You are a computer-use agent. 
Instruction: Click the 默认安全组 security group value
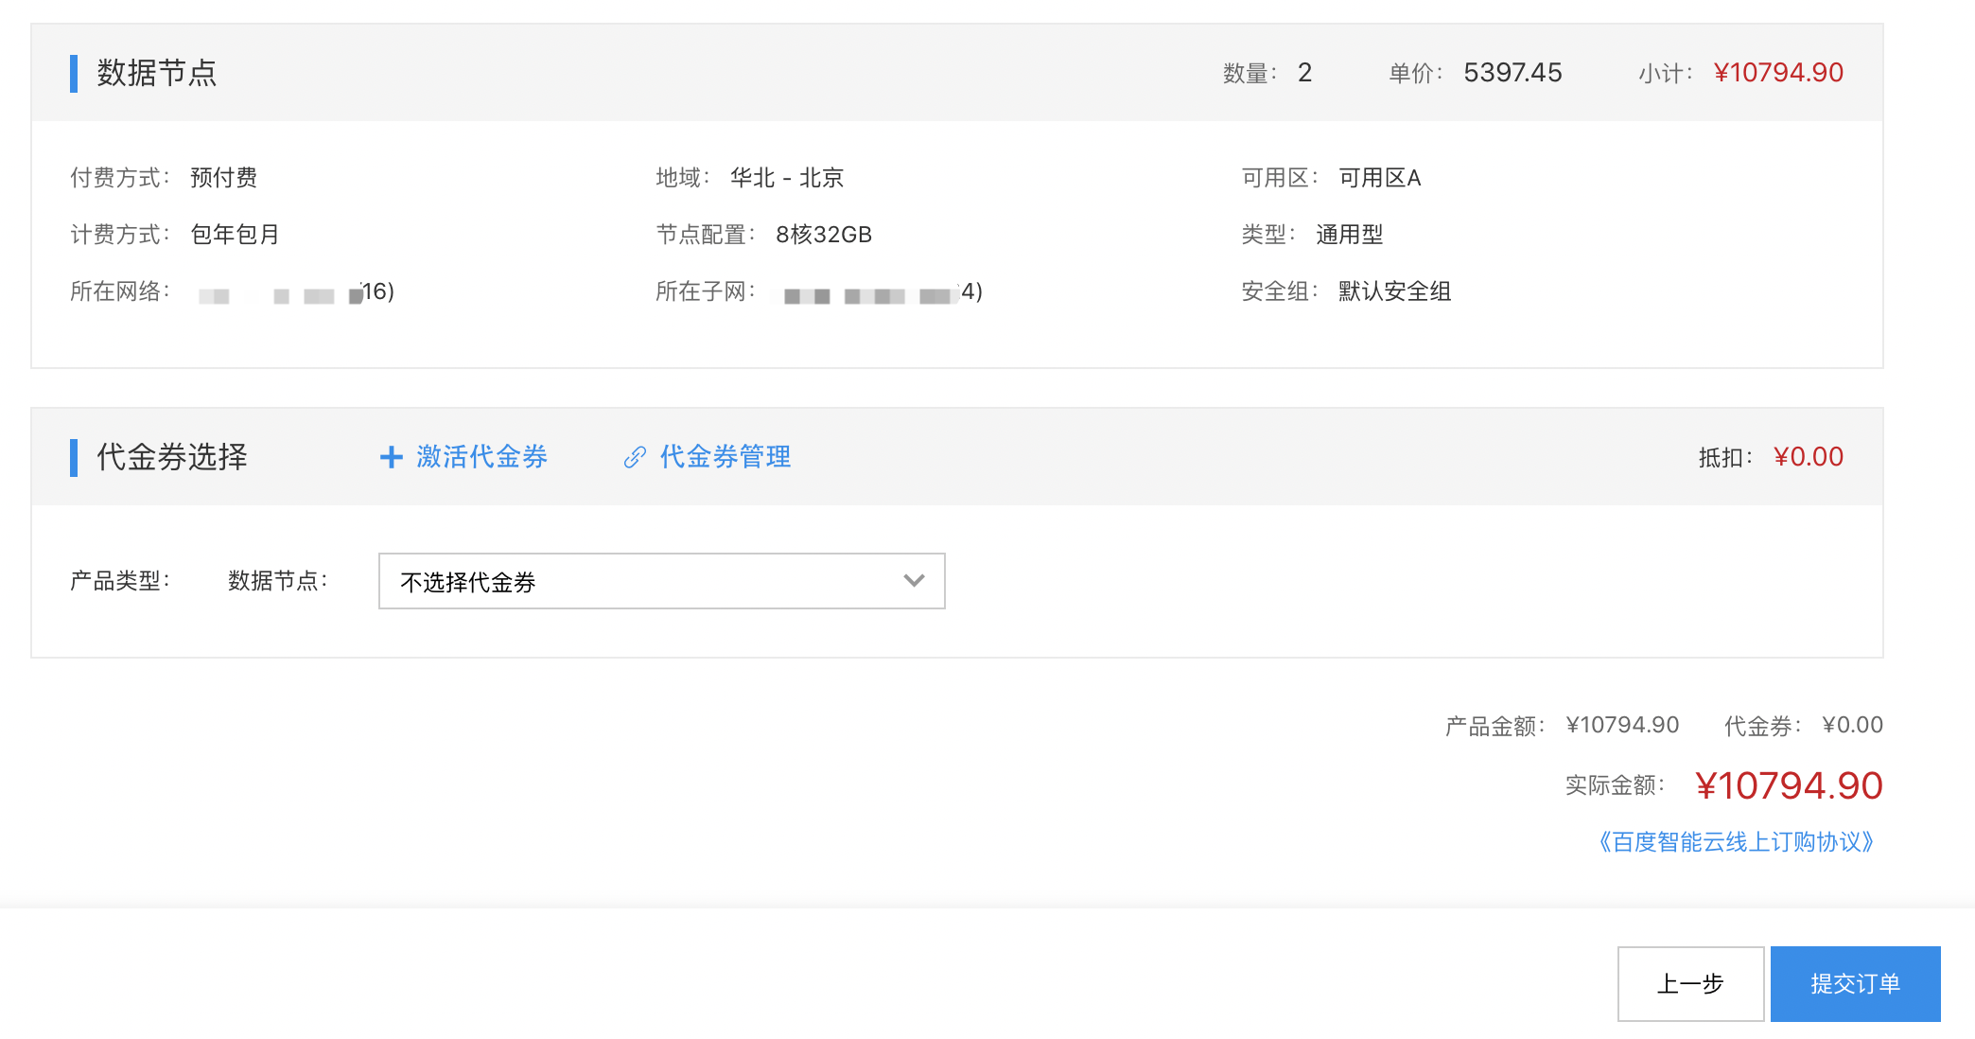coord(1395,291)
